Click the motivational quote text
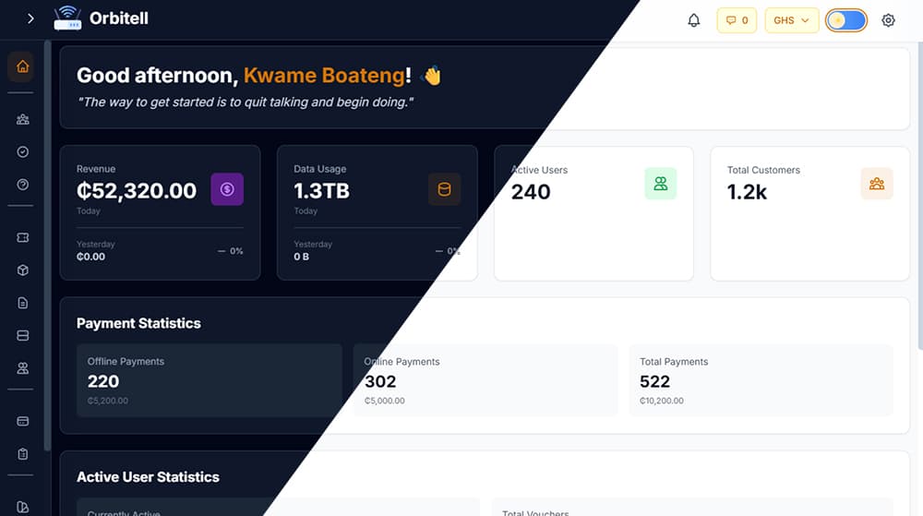This screenshot has height=516, width=923. pyautogui.click(x=246, y=102)
